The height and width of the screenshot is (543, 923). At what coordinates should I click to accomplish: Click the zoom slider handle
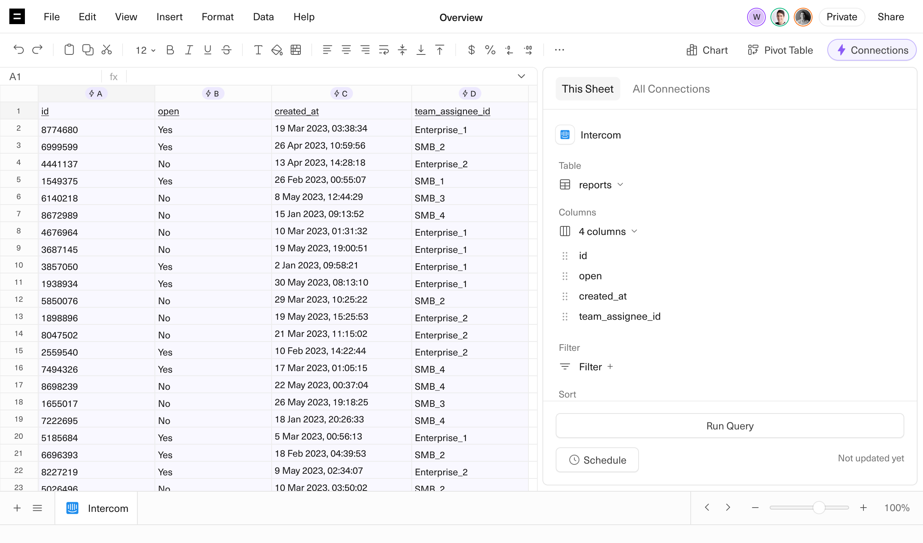(819, 508)
